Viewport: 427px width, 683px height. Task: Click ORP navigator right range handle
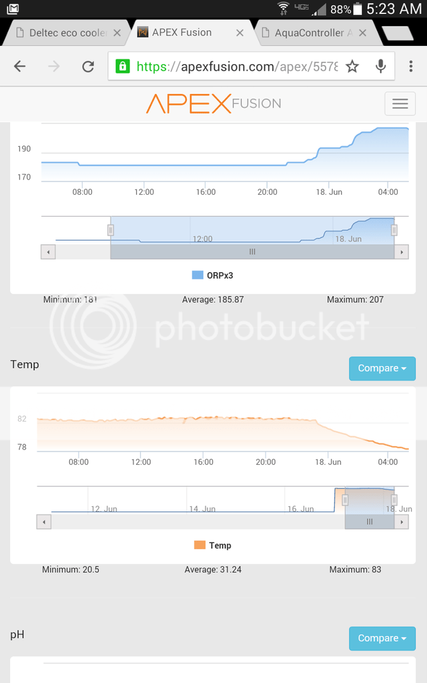pyautogui.click(x=394, y=230)
